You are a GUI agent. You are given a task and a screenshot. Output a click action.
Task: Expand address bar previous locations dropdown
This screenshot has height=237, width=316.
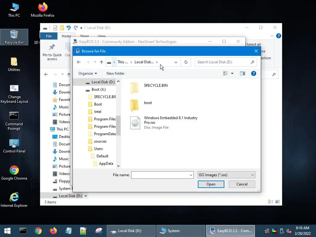click(x=176, y=62)
